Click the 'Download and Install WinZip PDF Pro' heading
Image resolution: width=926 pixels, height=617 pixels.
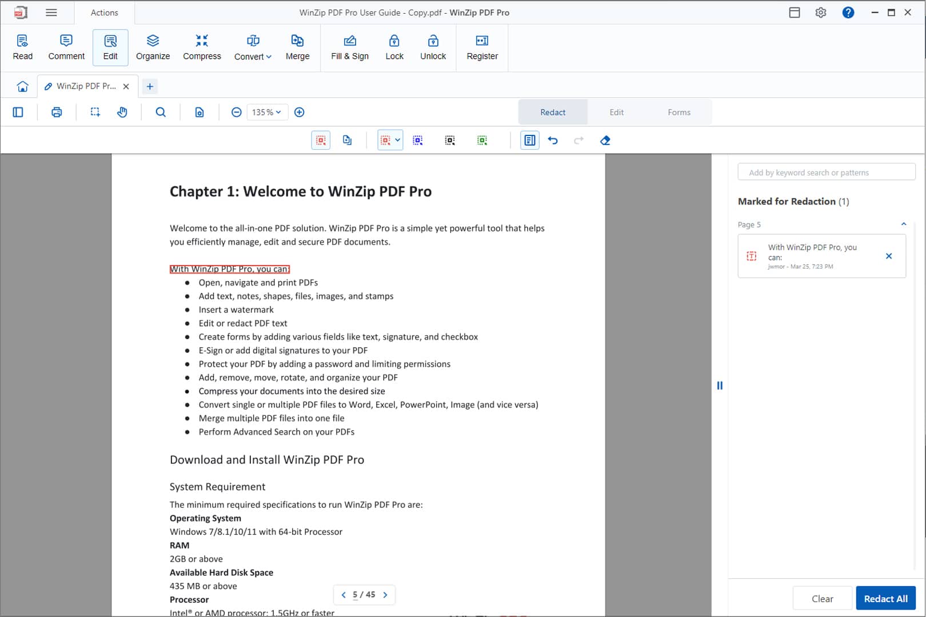pyautogui.click(x=267, y=460)
